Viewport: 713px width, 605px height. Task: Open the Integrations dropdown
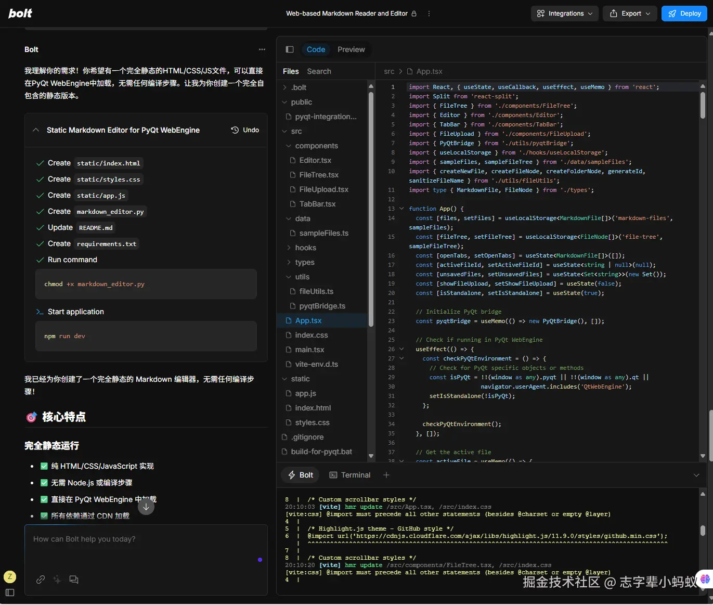[564, 14]
